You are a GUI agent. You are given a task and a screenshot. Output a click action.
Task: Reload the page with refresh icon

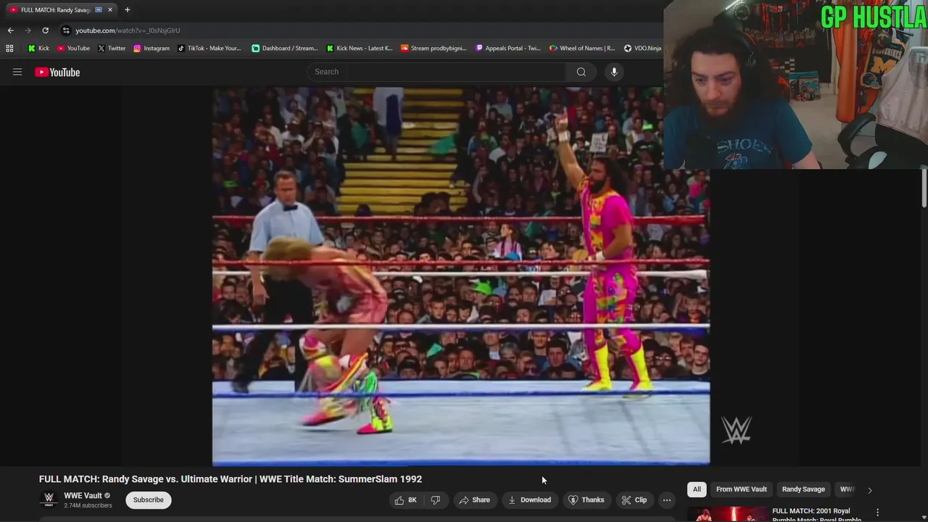pyautogui.click(x=45, y=30)
